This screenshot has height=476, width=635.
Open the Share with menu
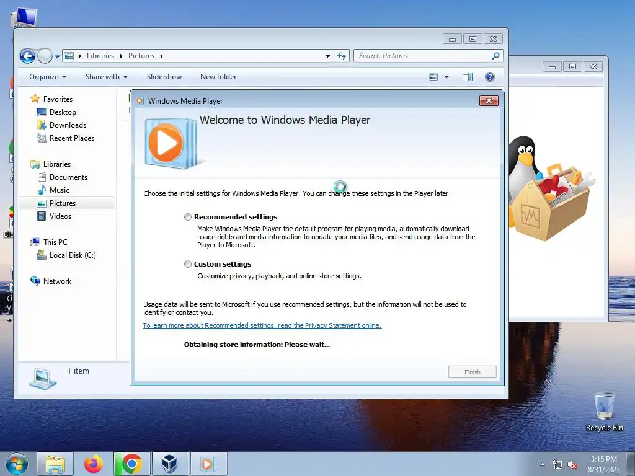[107, 77]
